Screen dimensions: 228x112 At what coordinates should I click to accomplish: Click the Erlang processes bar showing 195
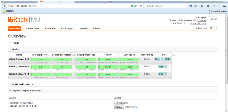[x=86, y=67]
